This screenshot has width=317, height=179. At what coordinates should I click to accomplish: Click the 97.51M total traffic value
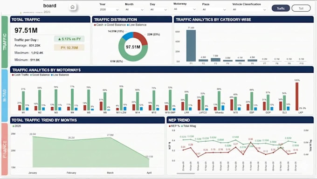click(26, 30)
